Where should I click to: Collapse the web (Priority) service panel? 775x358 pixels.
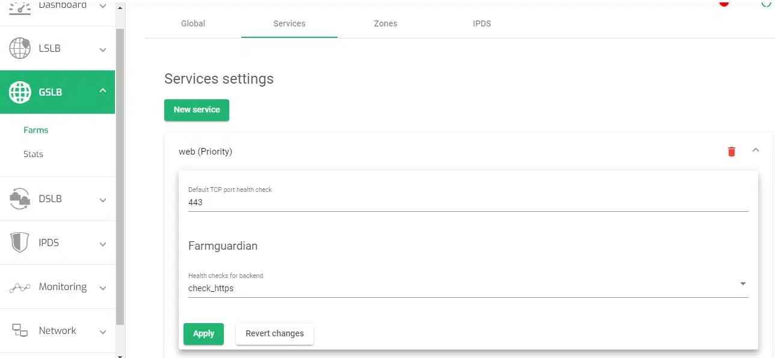(x=756, y=150)
